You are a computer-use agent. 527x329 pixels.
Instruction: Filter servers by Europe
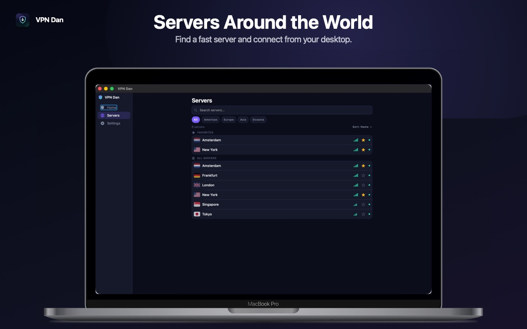coord(229,120)
